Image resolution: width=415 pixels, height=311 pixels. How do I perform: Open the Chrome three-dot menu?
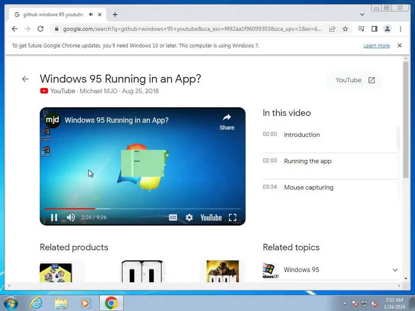click(x=400, y=29)
